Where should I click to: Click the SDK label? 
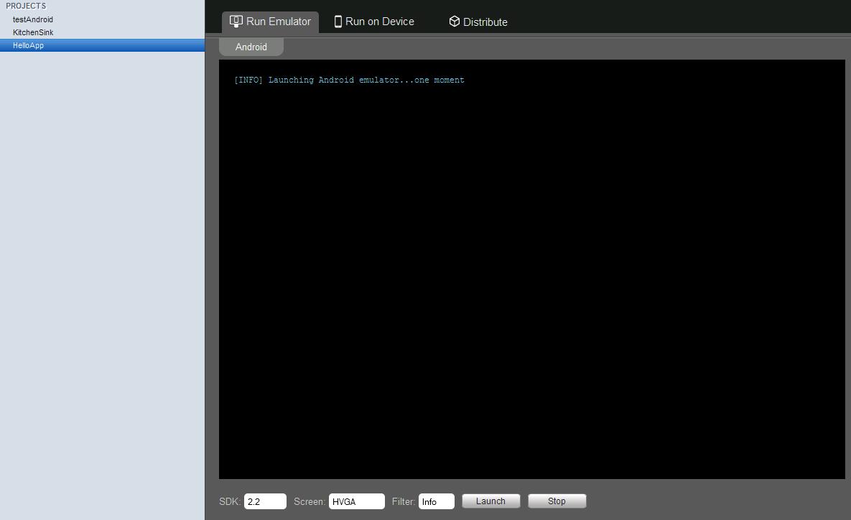pos(230,501)
